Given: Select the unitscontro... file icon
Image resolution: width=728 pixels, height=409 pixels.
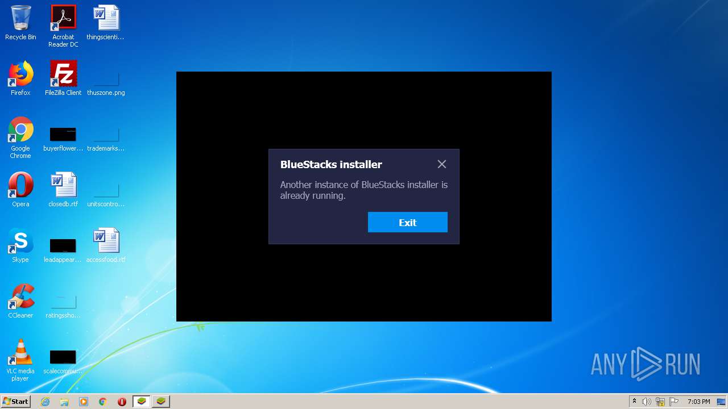Looking at the screenshot, I should (x=106, y=195).
